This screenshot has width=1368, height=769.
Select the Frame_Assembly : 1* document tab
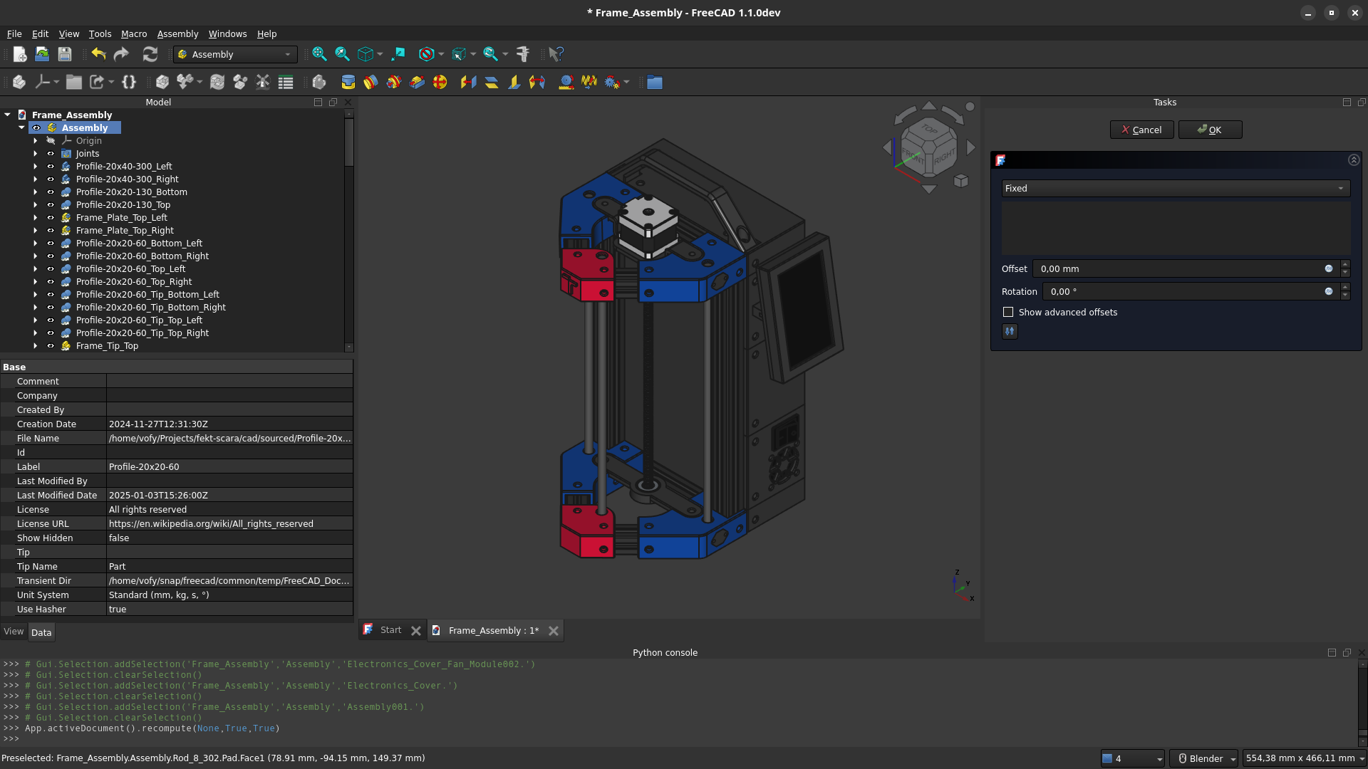pyautogui.click(x=493, y=631)
